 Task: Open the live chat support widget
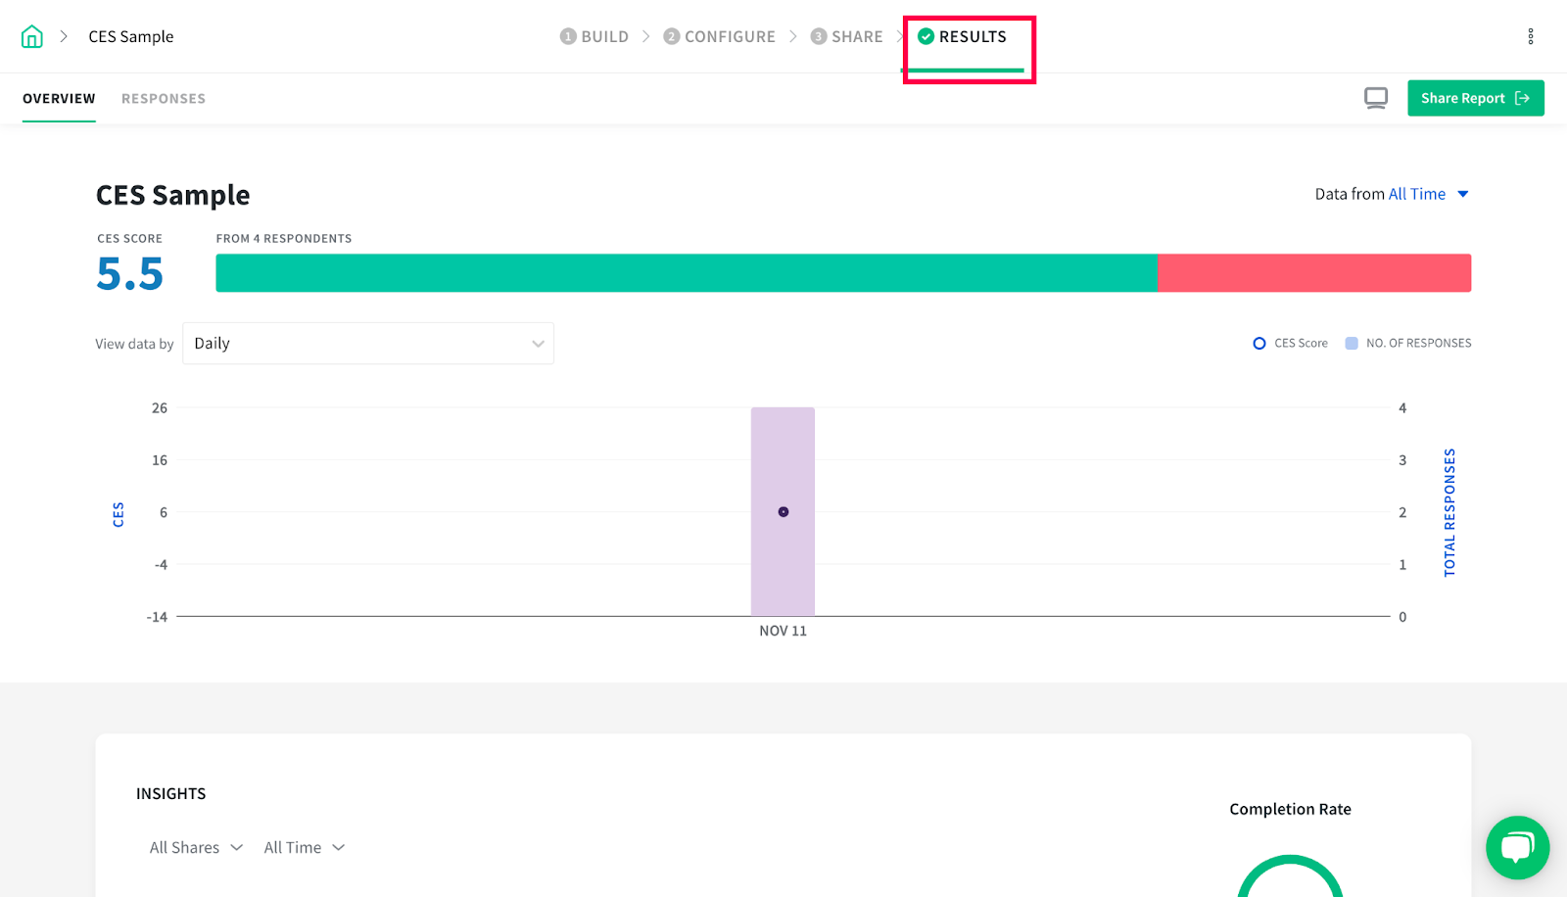(1517, 847)
